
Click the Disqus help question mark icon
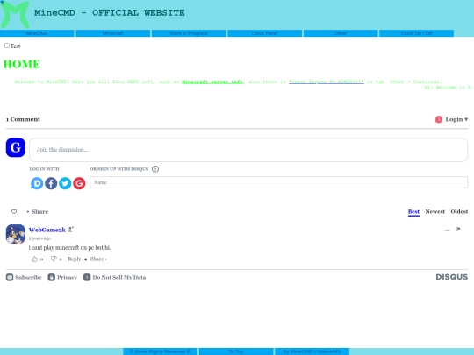coord(155,169)
